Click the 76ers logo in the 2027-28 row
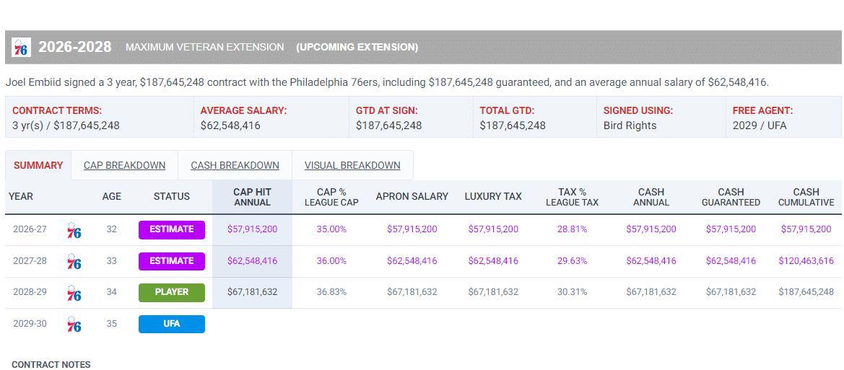This screenshot has width=844, height=370. (x=74, y=262)
